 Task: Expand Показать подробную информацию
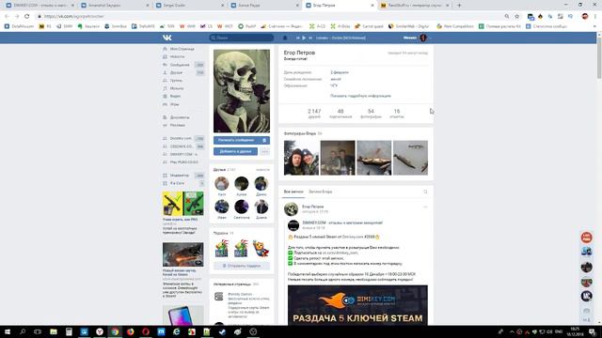click(x=360, y=96)
